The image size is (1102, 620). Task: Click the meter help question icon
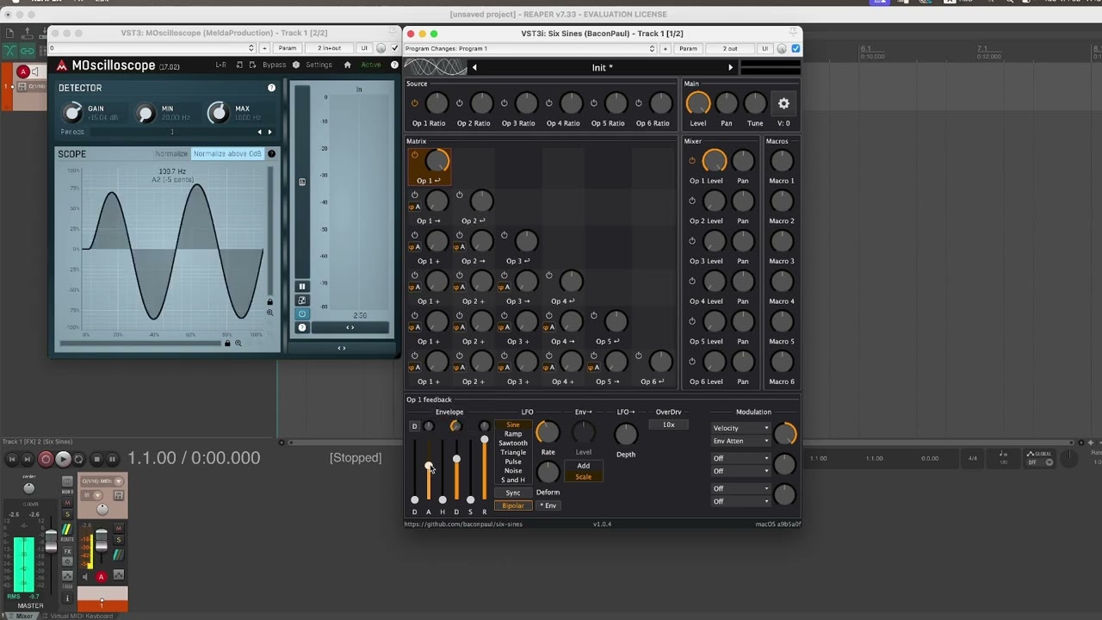click(x=301, y=327)
